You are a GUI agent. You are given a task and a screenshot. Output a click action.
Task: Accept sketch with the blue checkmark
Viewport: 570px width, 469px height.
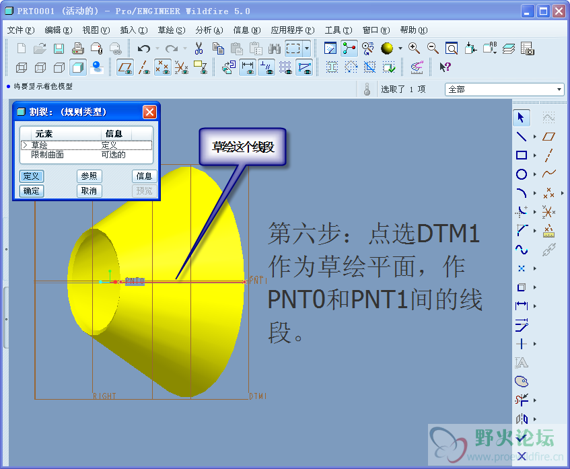point(522,438)
